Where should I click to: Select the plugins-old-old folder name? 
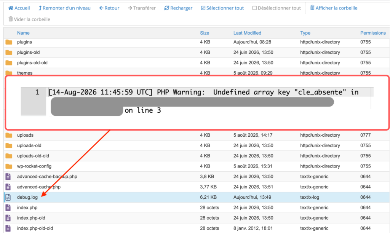32,63
